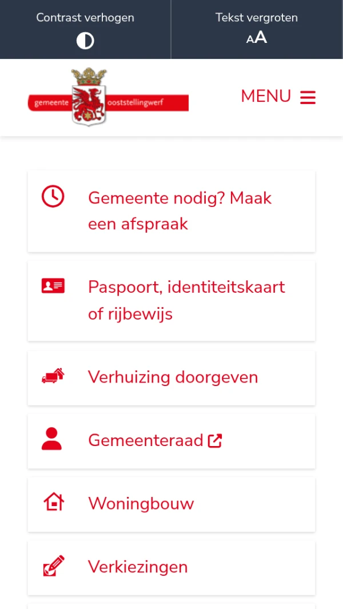This screenshot has height=609, width=343.
Task: Select Verhuizing doorgeven
Action: pyautogui.click(x=173, y=377)
